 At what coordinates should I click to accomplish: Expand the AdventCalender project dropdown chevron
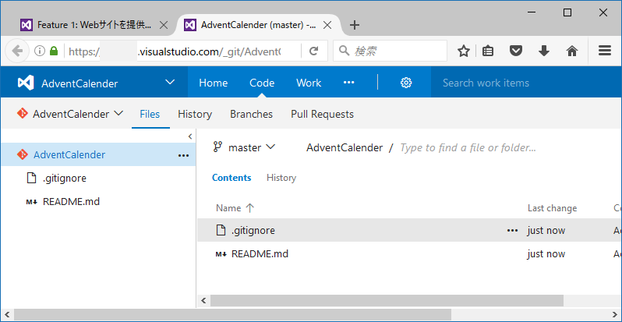(x=170, y=82)
